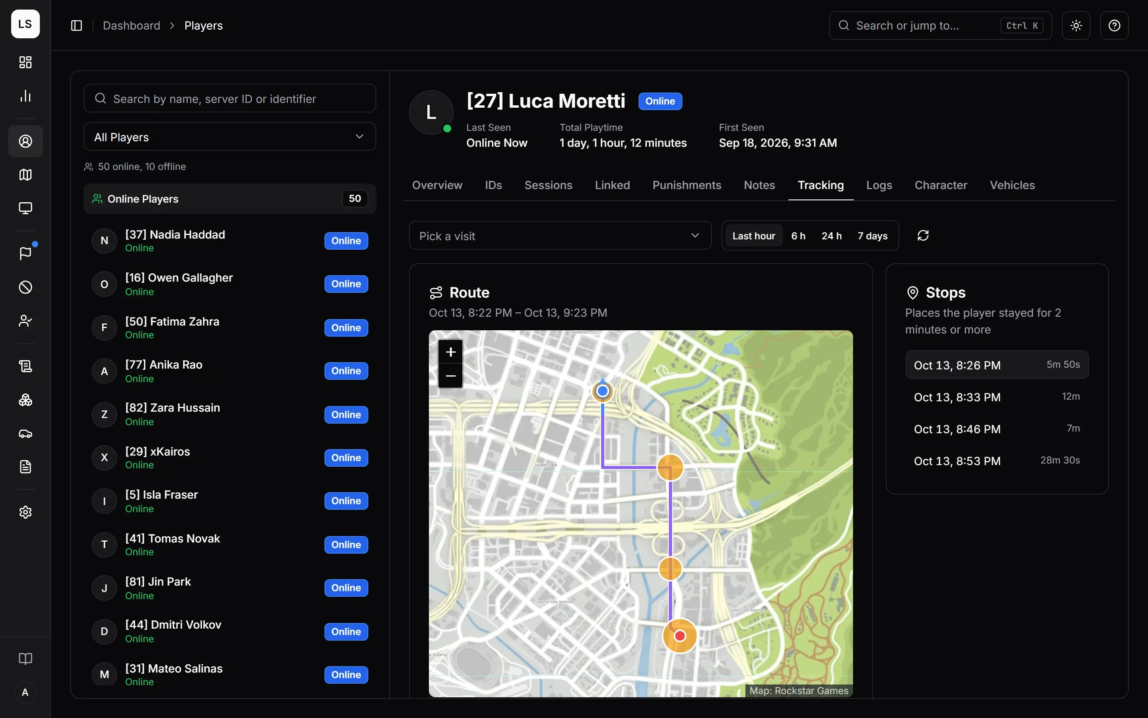Refresh tracking data with reload icon
1148x718 pixels.
[x=923, y=235]
